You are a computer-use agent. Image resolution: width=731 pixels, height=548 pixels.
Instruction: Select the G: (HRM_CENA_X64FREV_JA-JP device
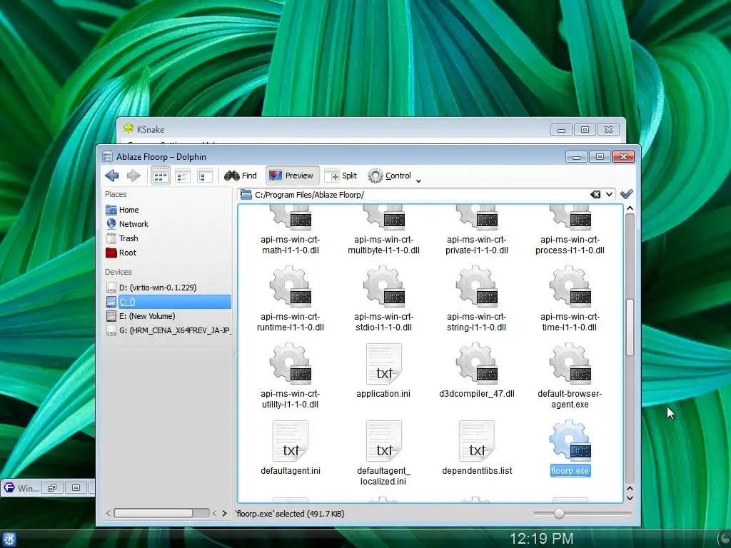168,331
